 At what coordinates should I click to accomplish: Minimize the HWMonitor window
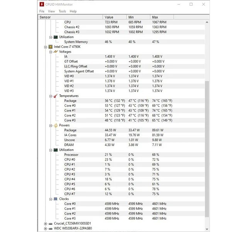click(x=179, y=4)
